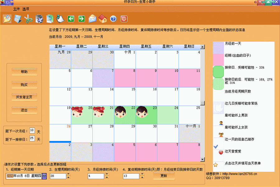
Task: Open help via the question mark icon
Action: pos(113,19)
